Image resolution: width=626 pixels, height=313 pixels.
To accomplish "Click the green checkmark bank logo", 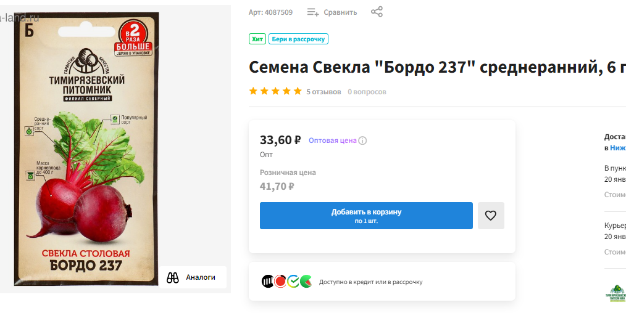I will 293,282.
